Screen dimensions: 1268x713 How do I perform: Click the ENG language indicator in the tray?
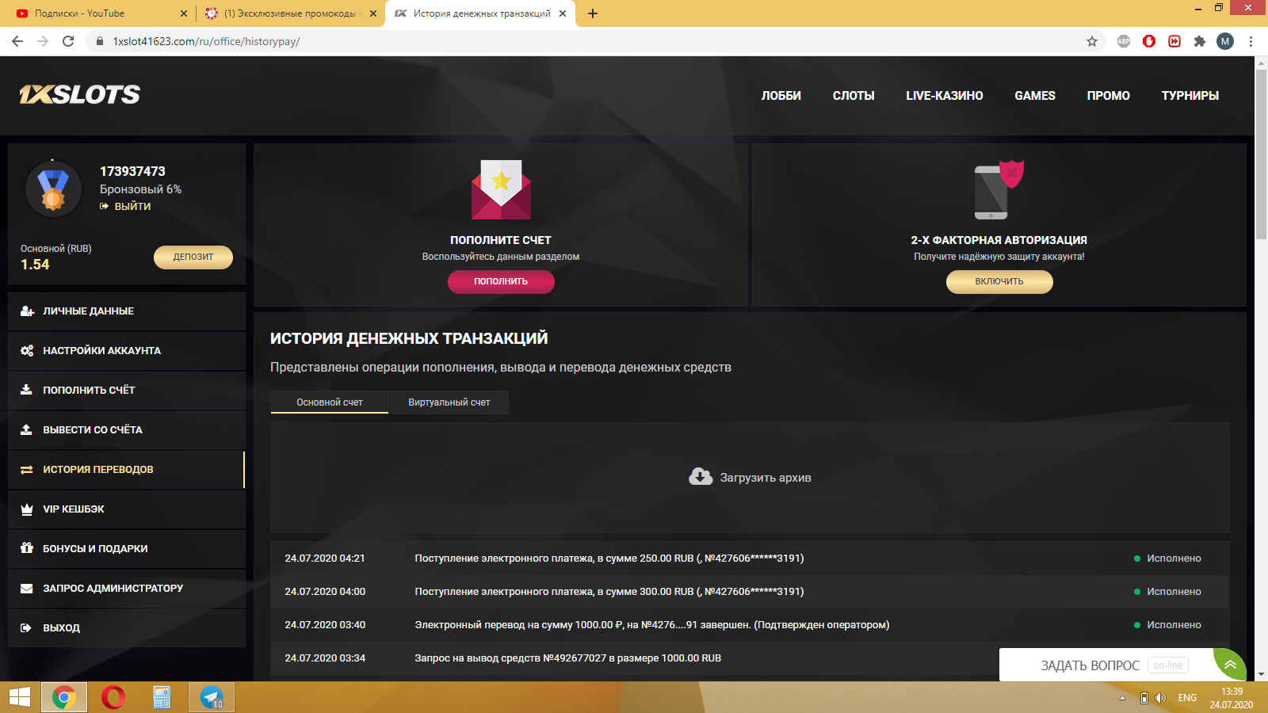[1187, 698]
